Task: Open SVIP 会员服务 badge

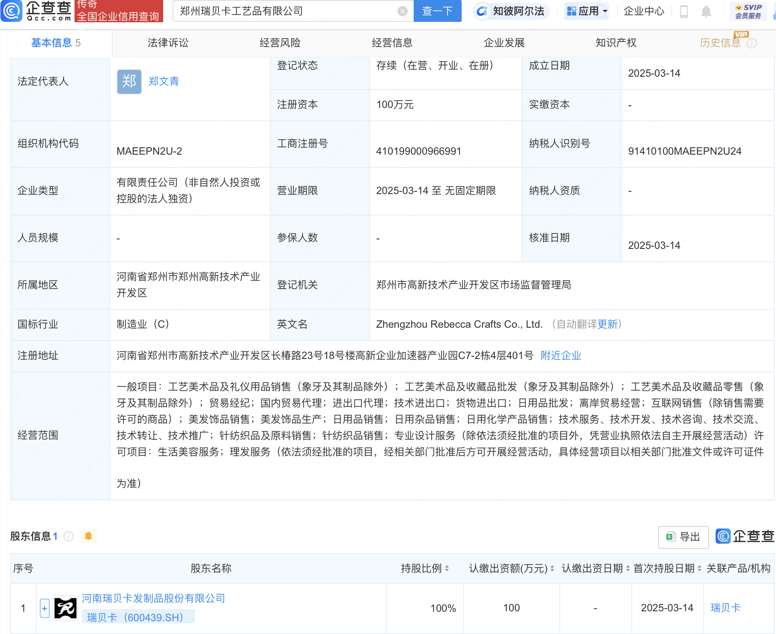Action: pos(748,11)
